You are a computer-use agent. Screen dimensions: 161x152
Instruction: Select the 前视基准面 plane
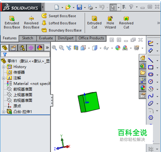click(x=19, y=89)
